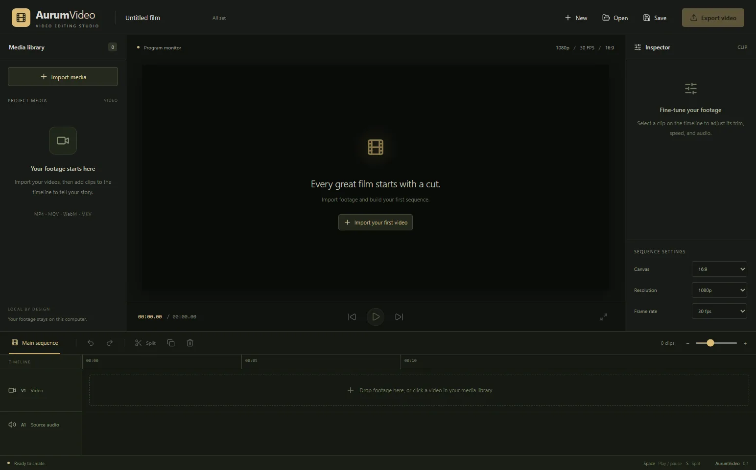Click the '0 clips' counter
Viewport: 756px width, 470px height.
pos(667,343)
